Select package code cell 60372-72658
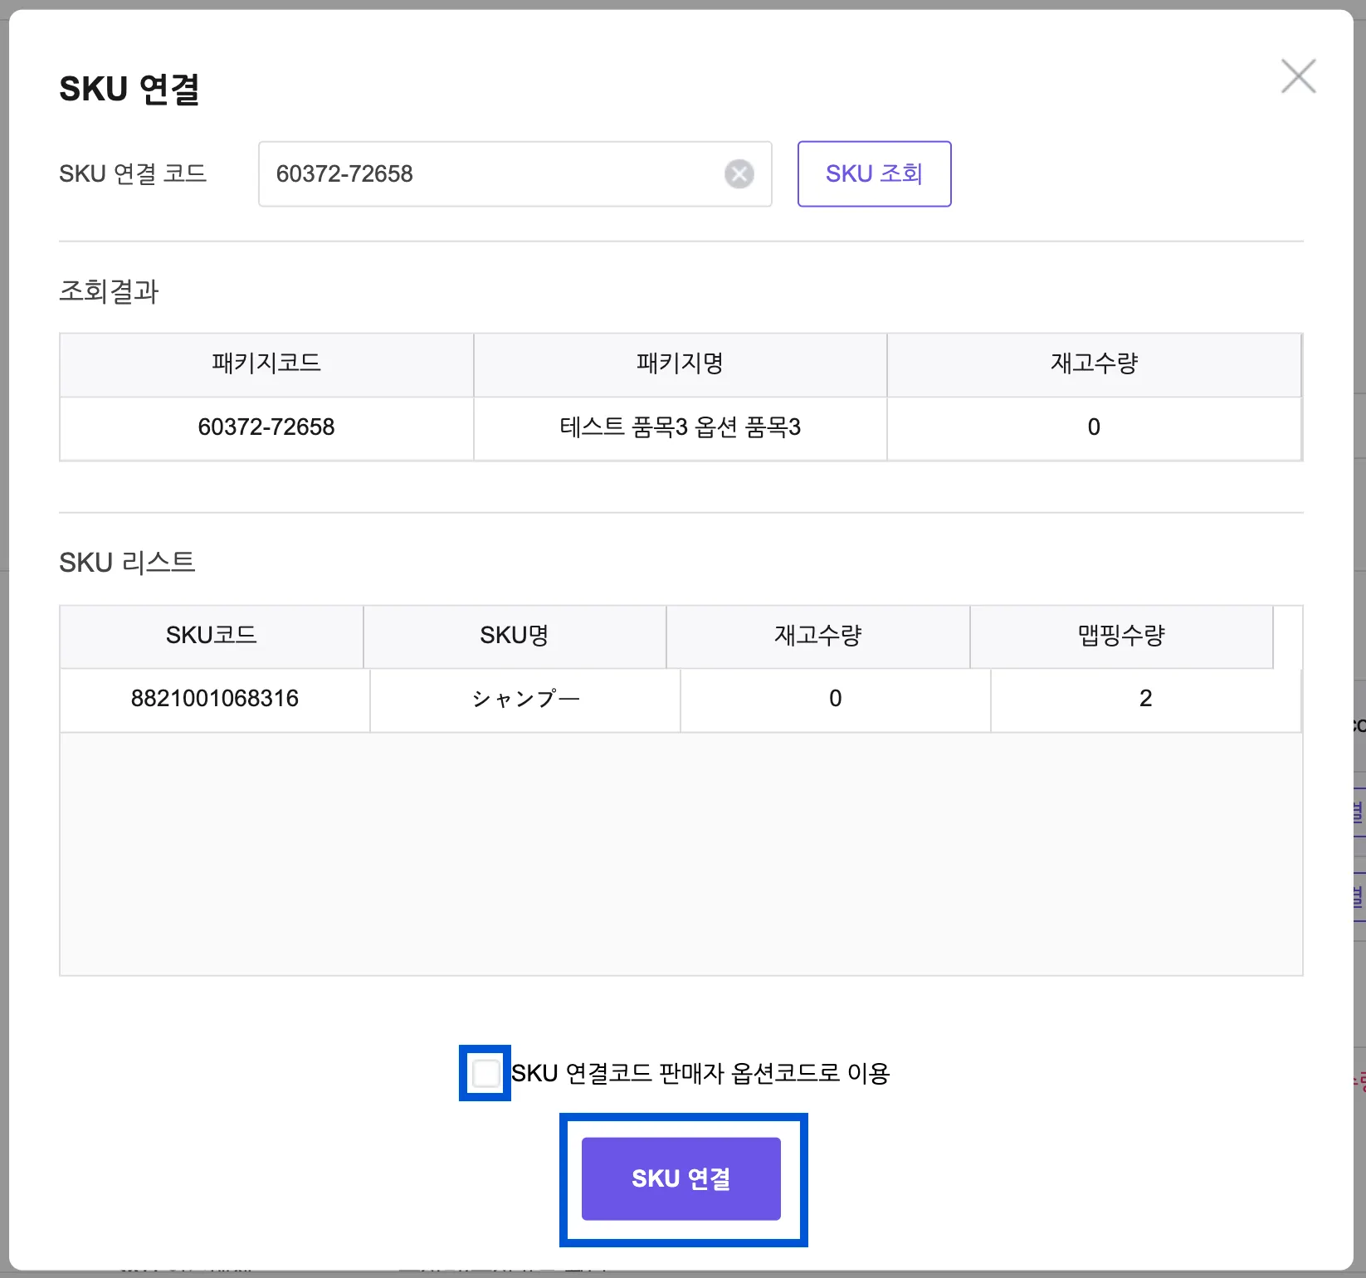 point(266,427)
